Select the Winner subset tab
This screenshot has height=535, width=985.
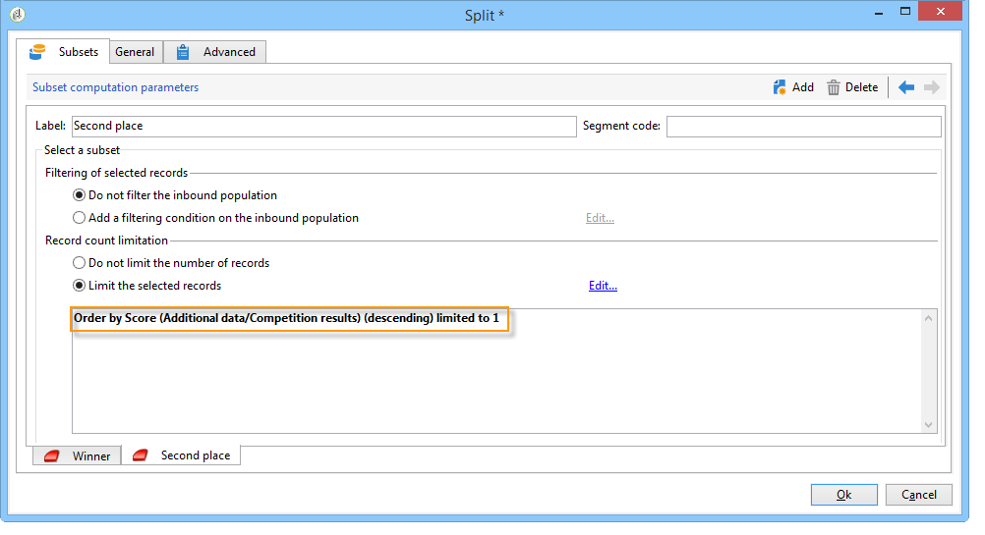[x=77, y=455]
